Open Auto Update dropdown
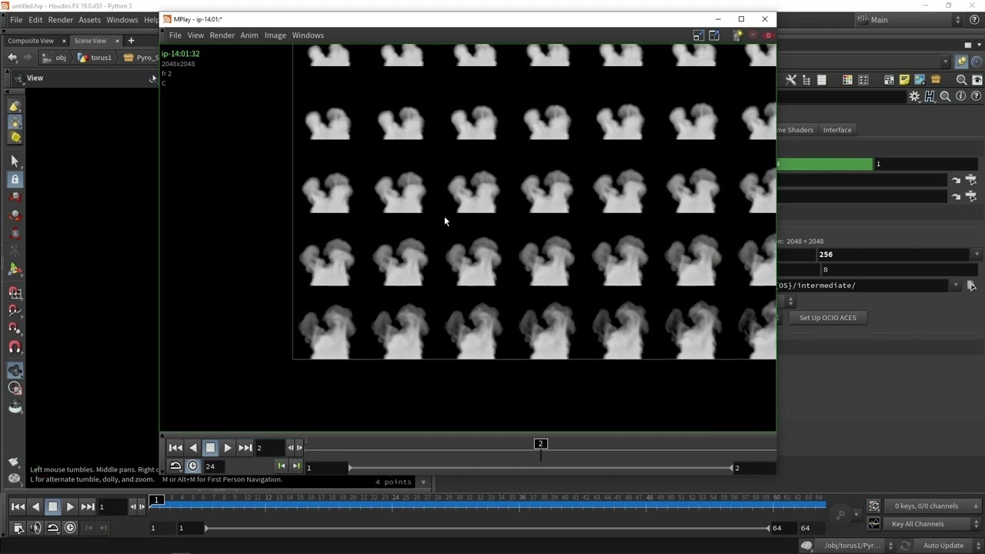Image resolution: width=985 pixels, height=554 pixels. (950, 546)
